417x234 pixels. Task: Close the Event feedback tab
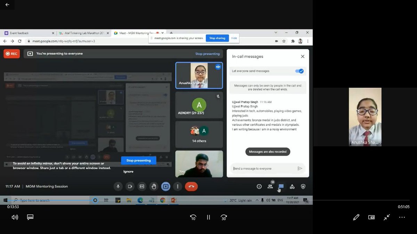(x=53, y=33)
